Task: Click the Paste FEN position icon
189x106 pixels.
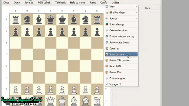Action: point(107,60)
